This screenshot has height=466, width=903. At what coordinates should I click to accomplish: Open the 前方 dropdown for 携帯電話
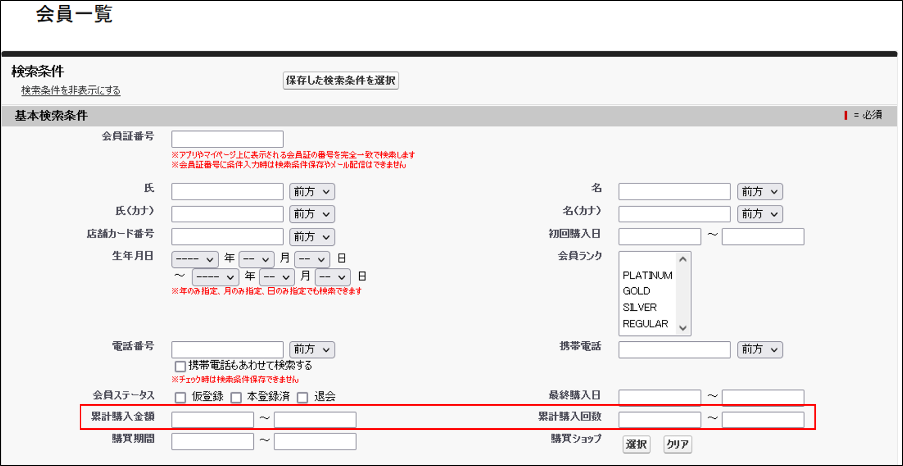click(760, 350)
